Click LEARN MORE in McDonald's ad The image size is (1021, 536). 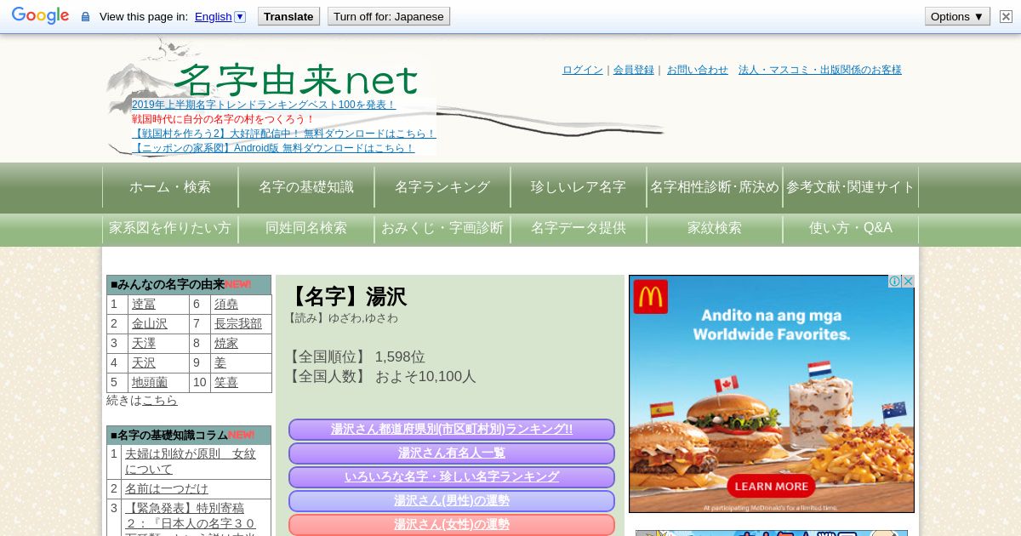771,487
